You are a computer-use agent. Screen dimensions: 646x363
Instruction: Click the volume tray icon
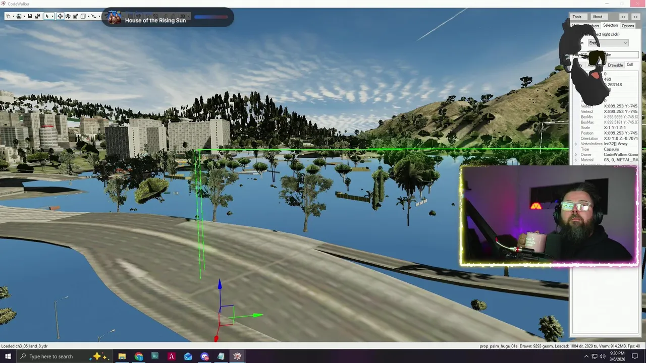[603, 356]
